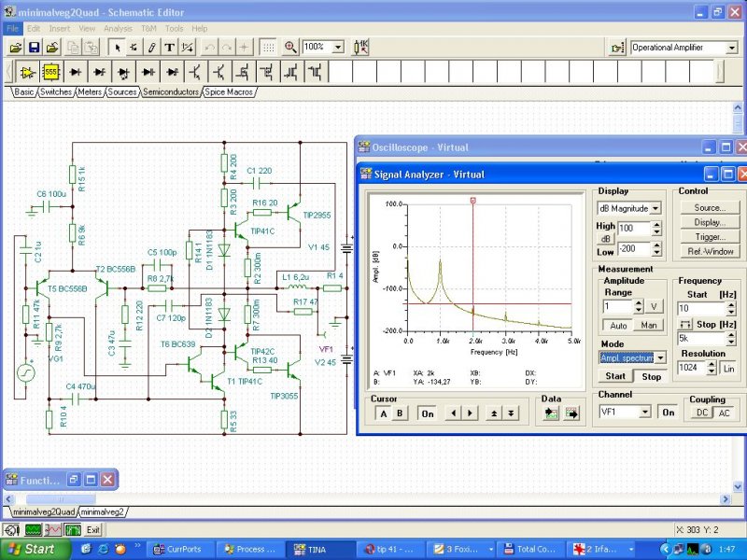Click the High level value field

click(x=634, y=229)
